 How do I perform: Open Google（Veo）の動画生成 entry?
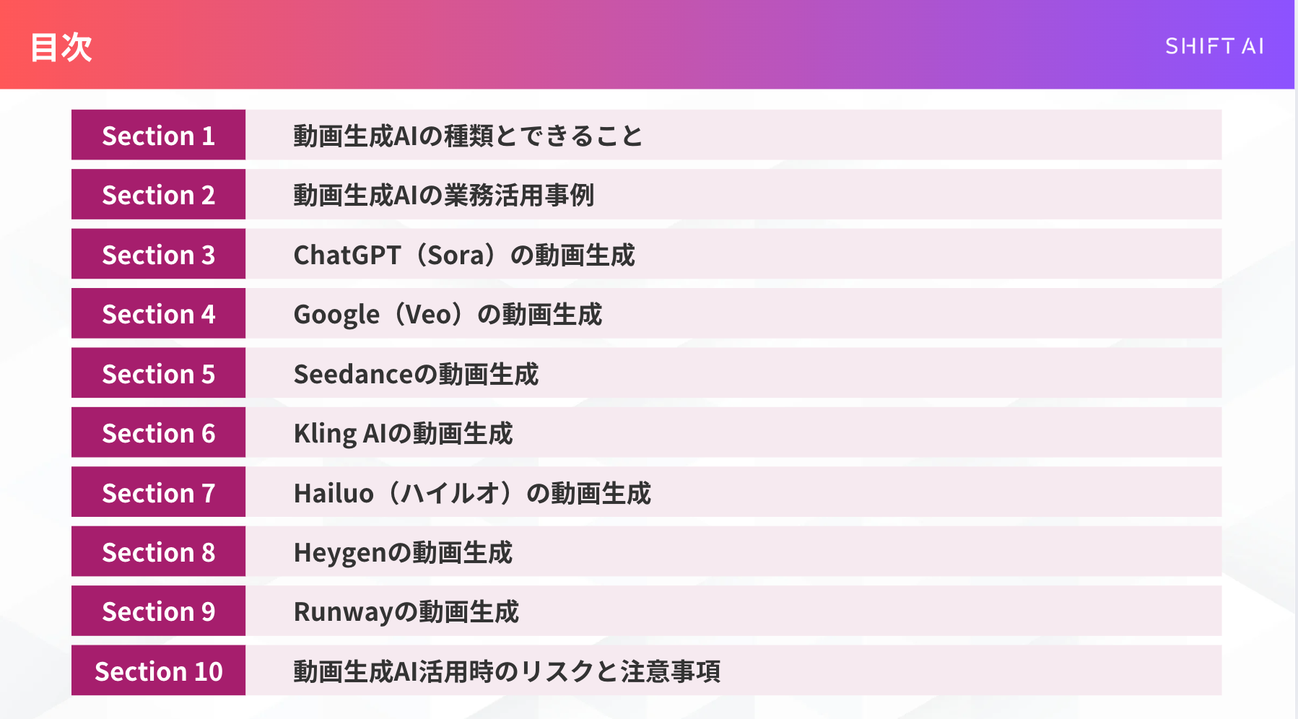click(448, 314)
